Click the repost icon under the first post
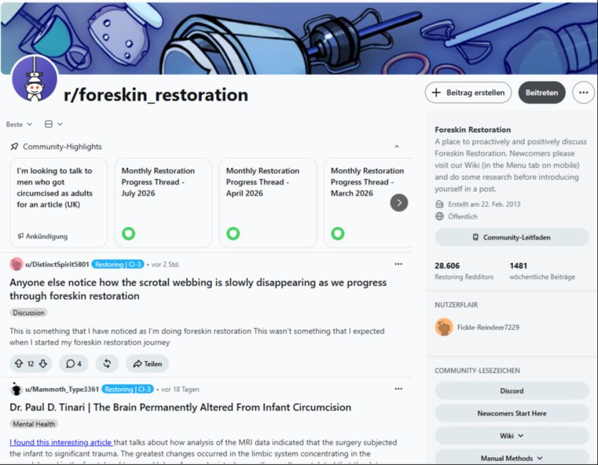 pos(107,363)
